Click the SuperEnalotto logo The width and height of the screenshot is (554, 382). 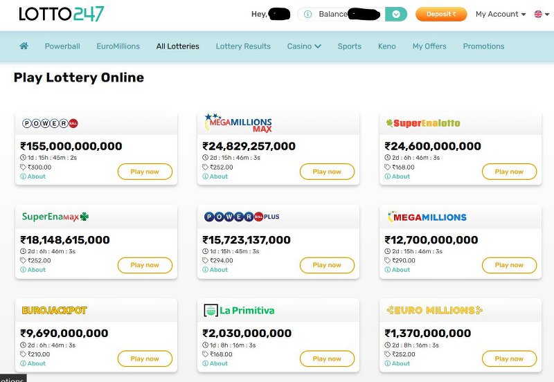[423, 123]
